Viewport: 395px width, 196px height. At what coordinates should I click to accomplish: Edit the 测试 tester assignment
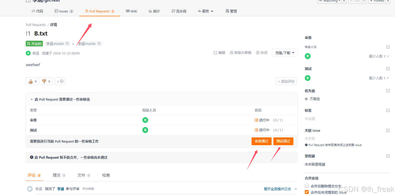388,68
